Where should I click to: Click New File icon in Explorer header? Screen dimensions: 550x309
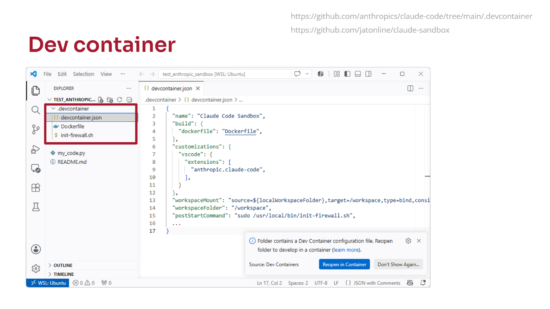pos(101,100)
